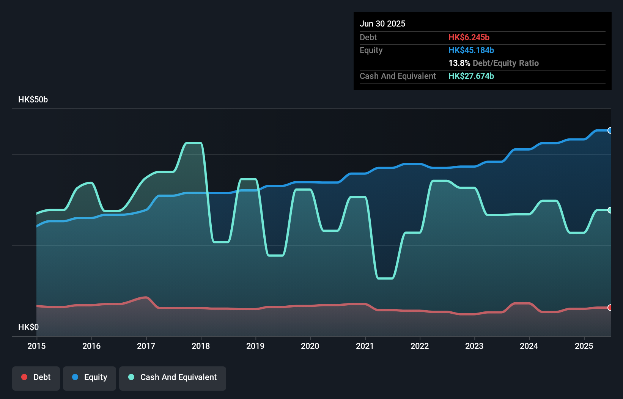The image size is (623, 399).
Task: Toggle the Cash And Equivalent legend button
Action: click(173, 378)
